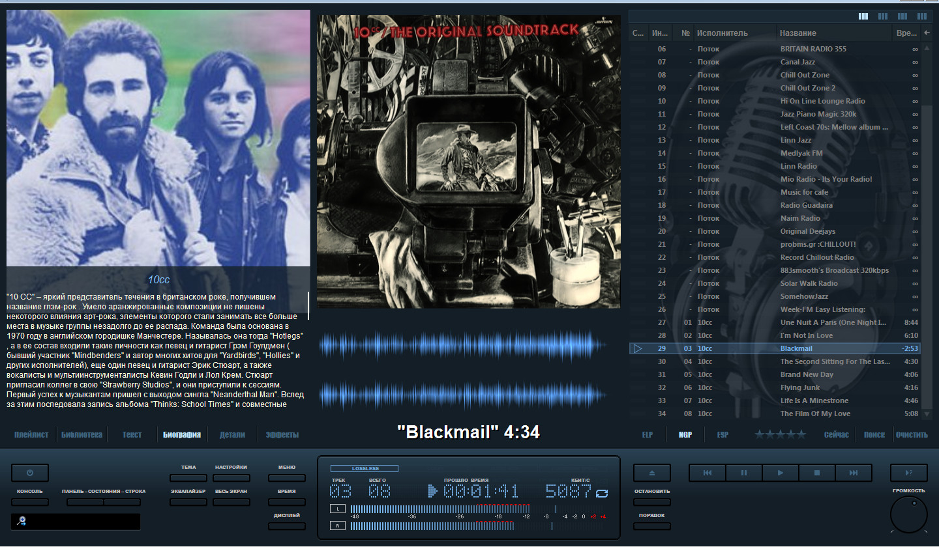The image size is (939, 547).
Task: Select the track I'm Not In Love
Action: click(x=775, y=335)
